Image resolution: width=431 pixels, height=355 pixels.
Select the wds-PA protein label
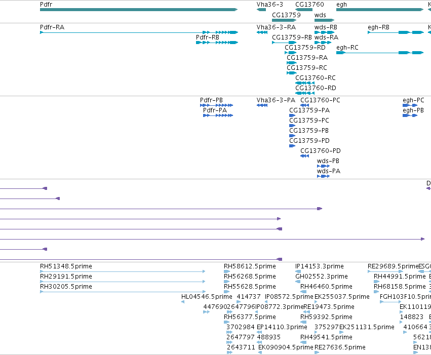click(x=329, y=171)
